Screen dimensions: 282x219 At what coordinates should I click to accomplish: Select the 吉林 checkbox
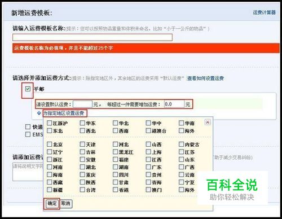click(x=82, y=152)
